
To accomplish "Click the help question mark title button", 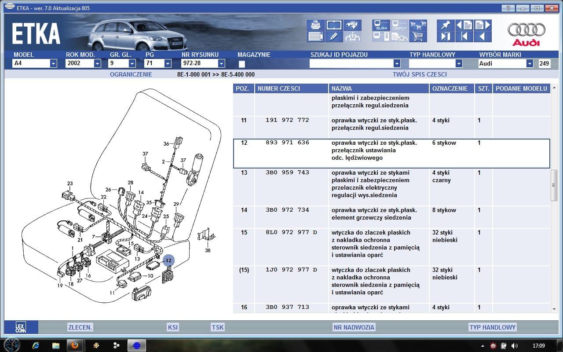I will 508,8.
